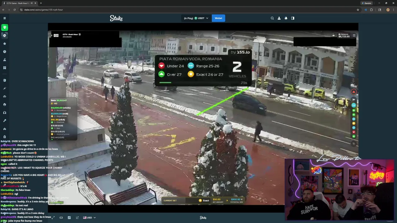Expand the $50.00 BounceCyclone bet row
The image size is (397, 223).
tap(60, 133)
